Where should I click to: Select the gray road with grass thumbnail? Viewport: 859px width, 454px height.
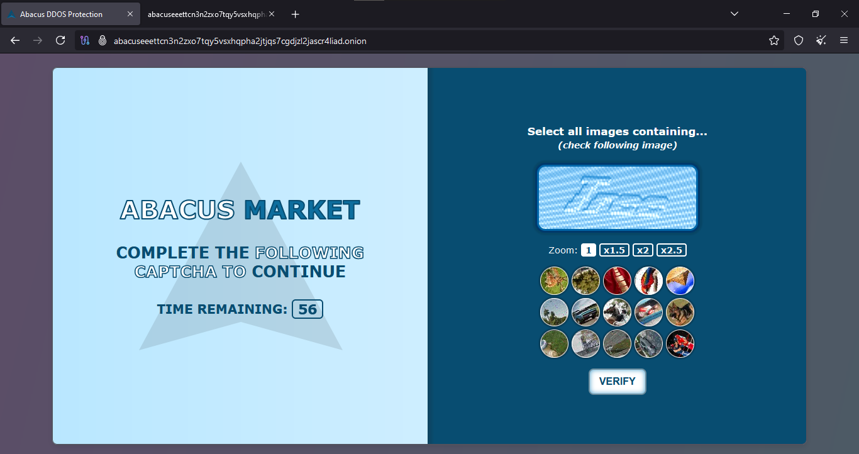pyautogui.click(x=617, y=343)
